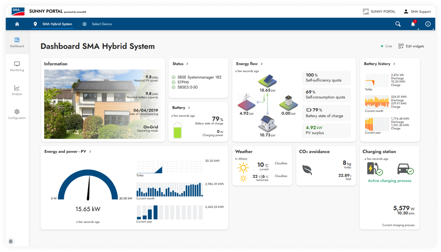Image resolution: width=441 pixels, height=252 pixels.
Task: Select the grid pylon icon in Energy flow
Action: point(246,102)
